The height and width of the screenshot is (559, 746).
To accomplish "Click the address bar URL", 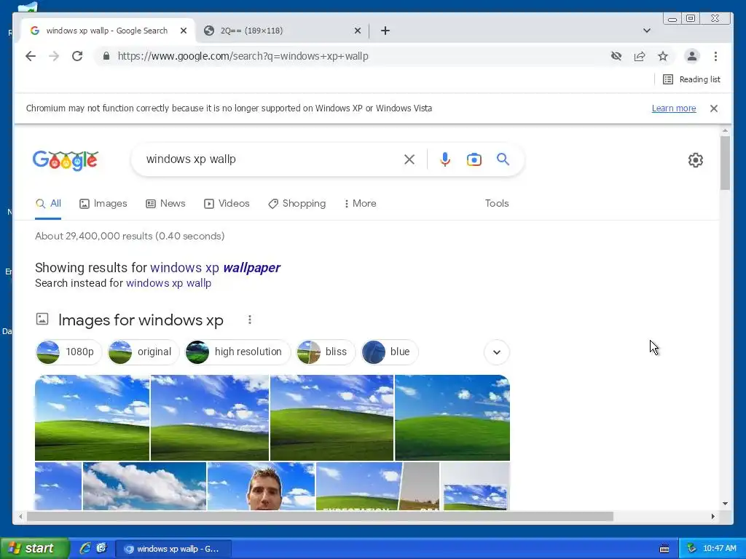I will (243, 56).
